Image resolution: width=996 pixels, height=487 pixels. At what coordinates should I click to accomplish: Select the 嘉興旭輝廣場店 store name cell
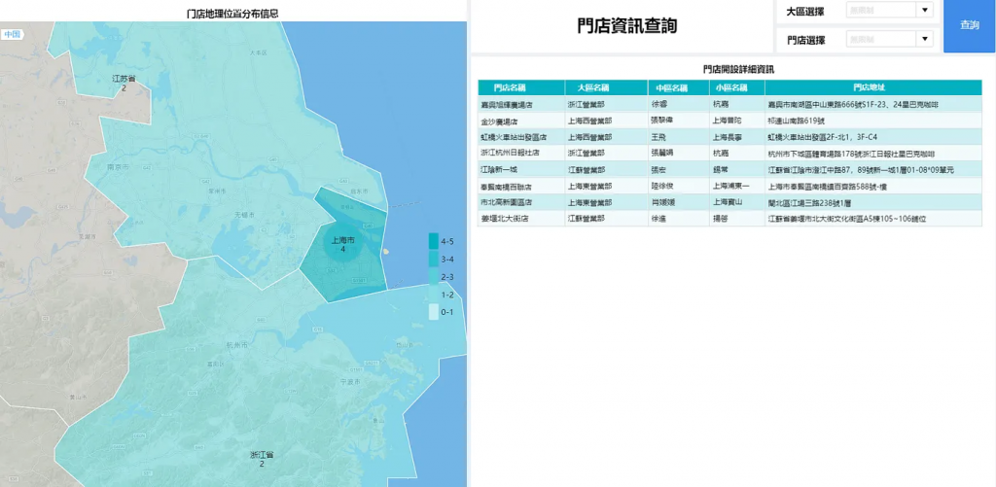(521, 104)
